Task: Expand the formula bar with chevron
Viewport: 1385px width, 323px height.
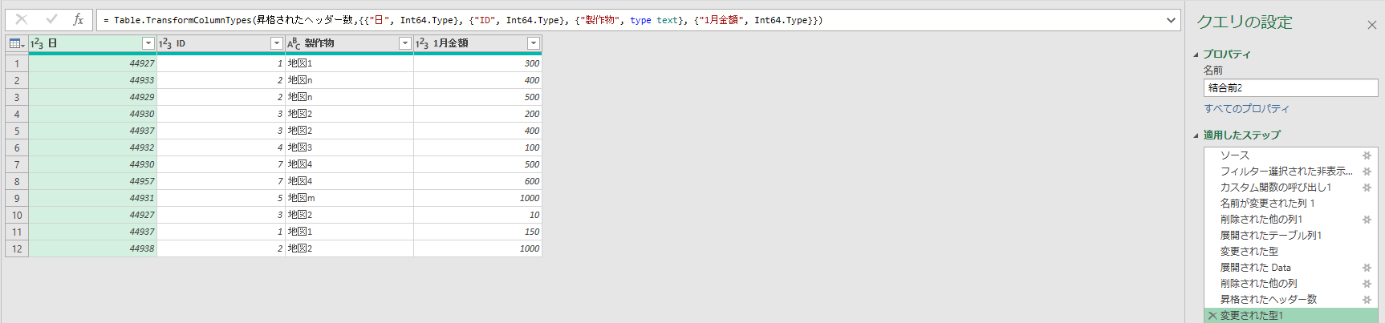Action: 1171,20
